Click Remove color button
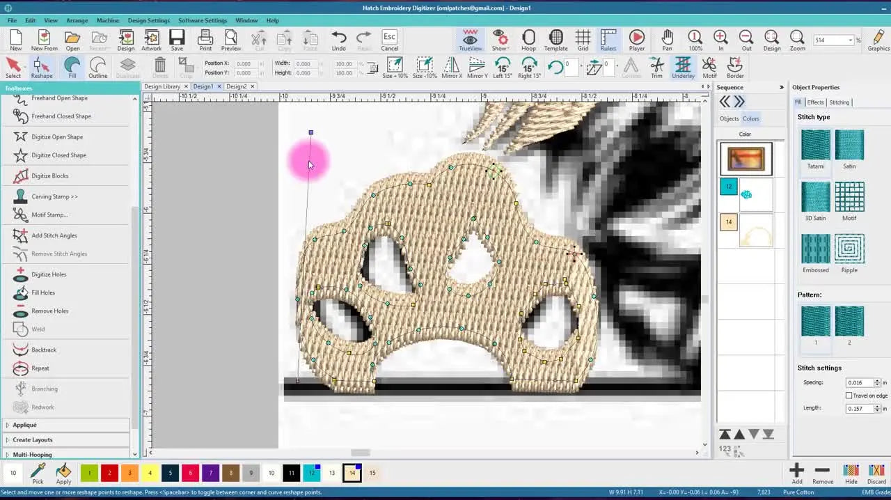This screenshot has height=500, width=891. point(822,474)
